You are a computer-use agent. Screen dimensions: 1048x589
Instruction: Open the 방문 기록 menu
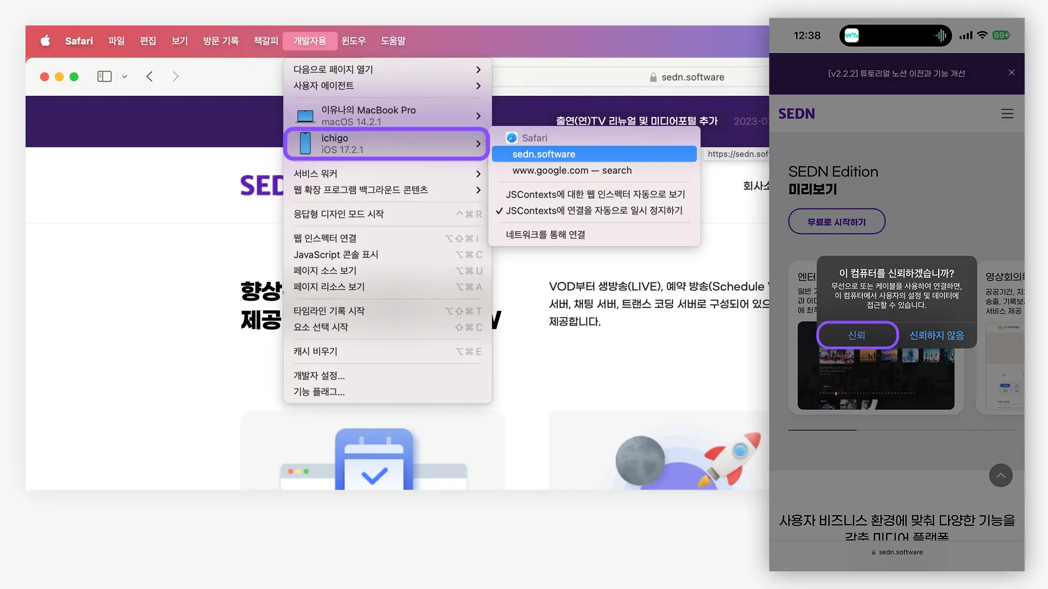[221, 40]
